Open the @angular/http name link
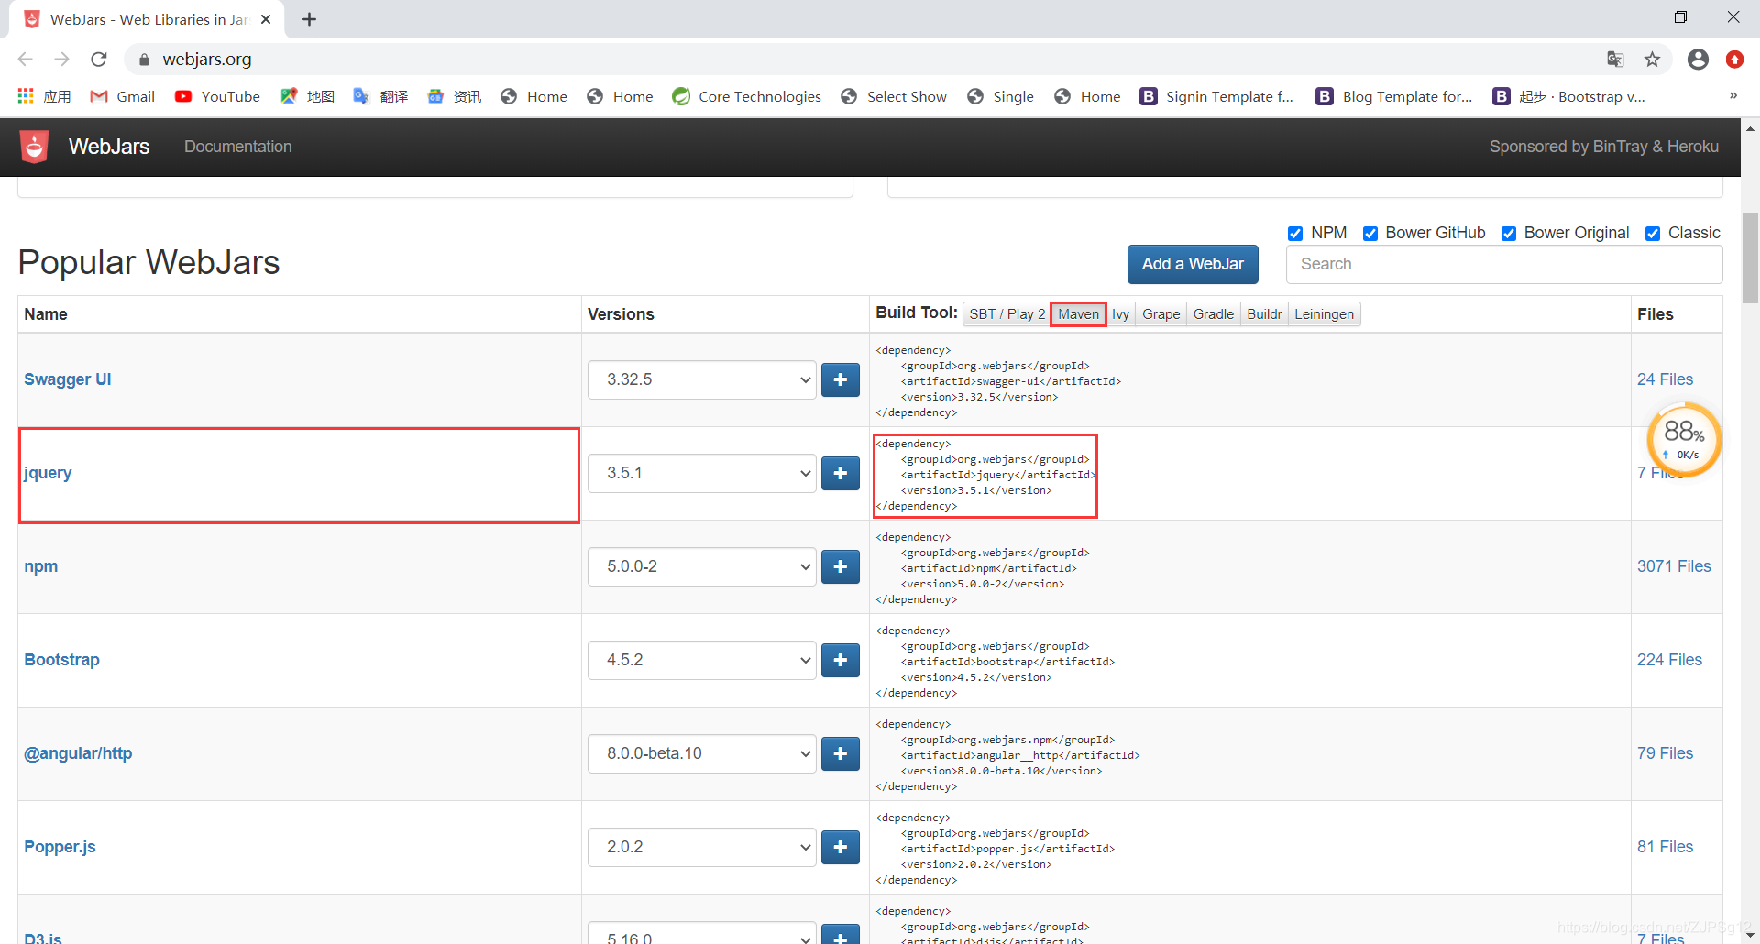 (x=78, y=753)
